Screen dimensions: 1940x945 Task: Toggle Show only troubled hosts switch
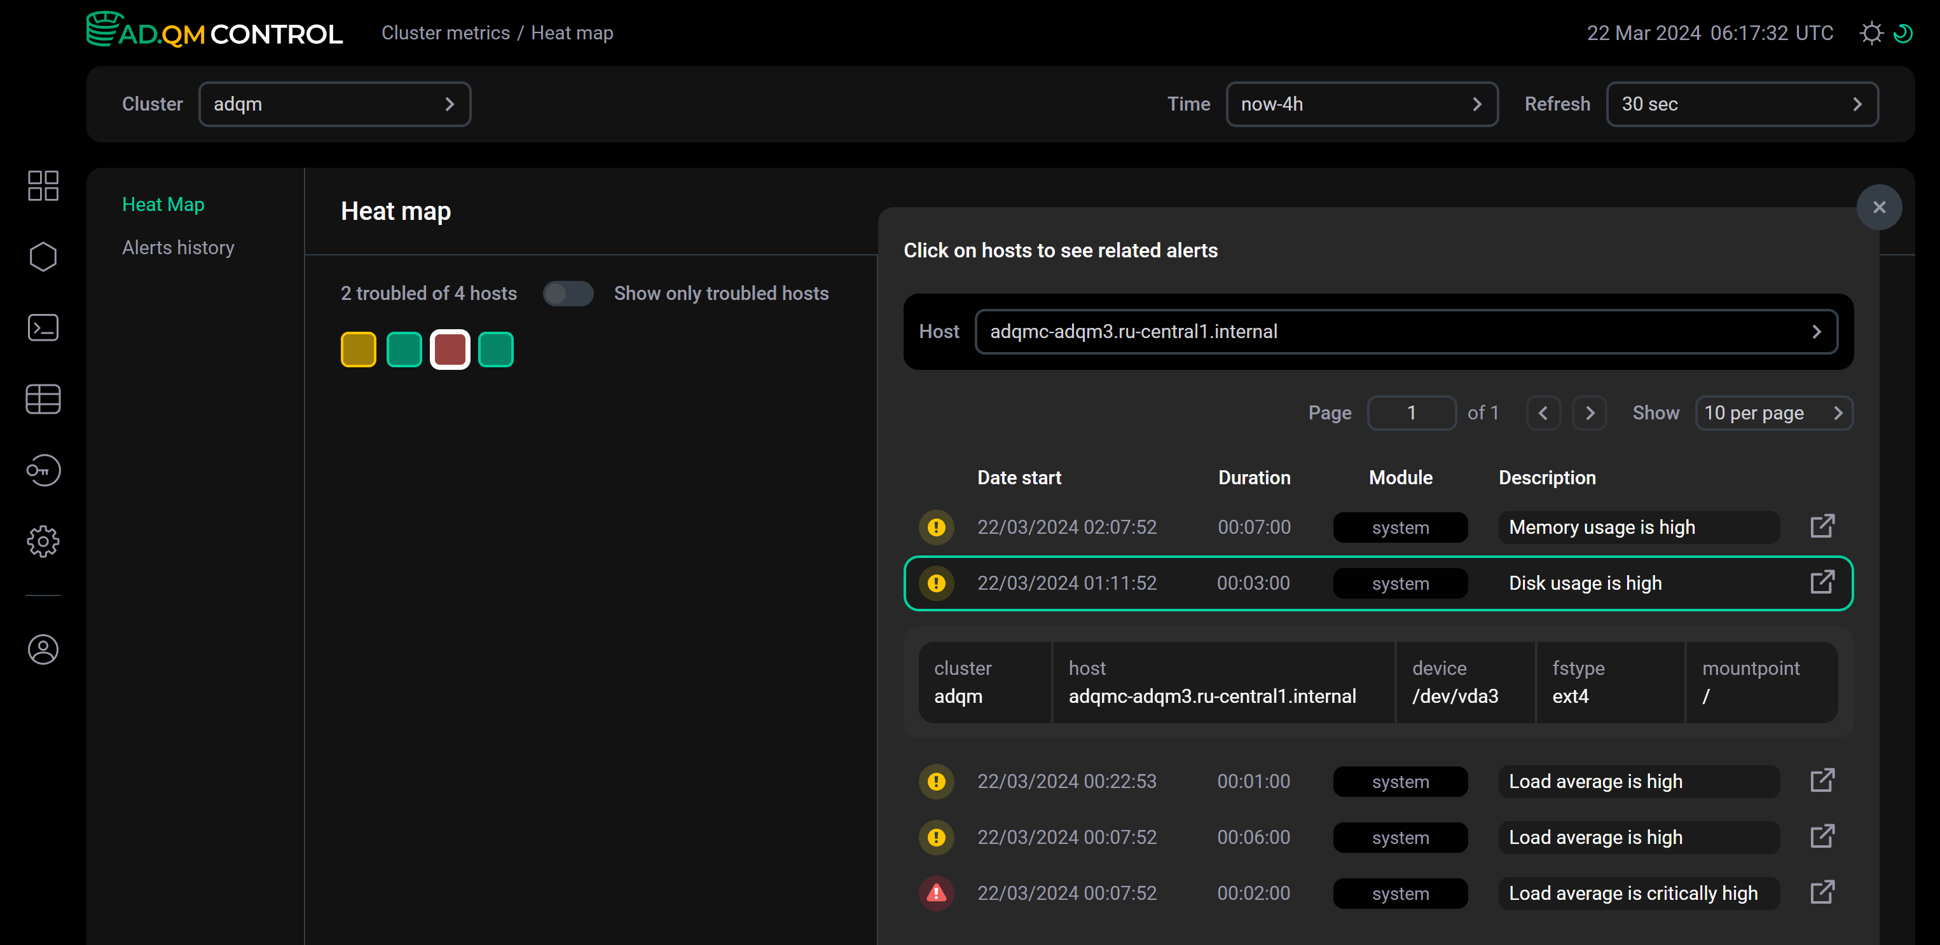click(x=568, y=294)
